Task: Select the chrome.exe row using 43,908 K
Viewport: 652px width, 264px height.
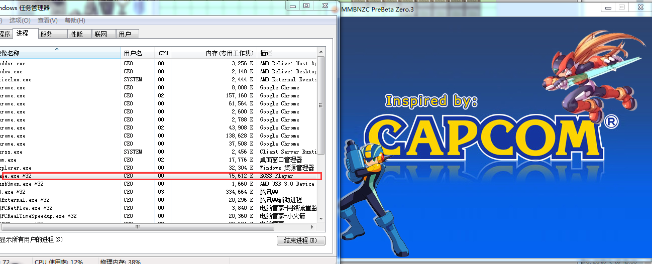Action: pos(159,128)
